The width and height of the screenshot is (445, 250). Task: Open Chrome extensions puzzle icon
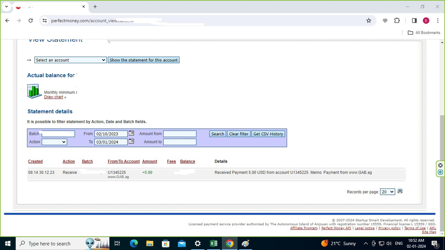click(x=397, y=21)
